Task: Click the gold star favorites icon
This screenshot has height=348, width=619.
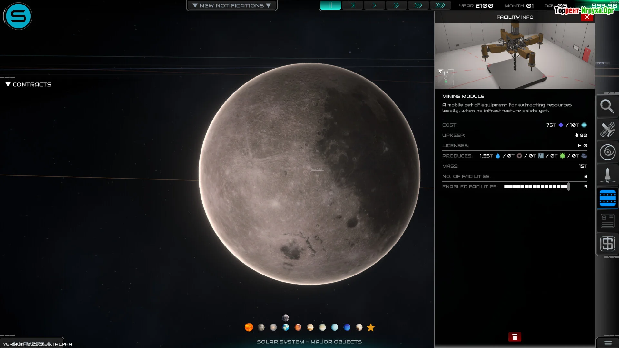Action: point(371,327)
